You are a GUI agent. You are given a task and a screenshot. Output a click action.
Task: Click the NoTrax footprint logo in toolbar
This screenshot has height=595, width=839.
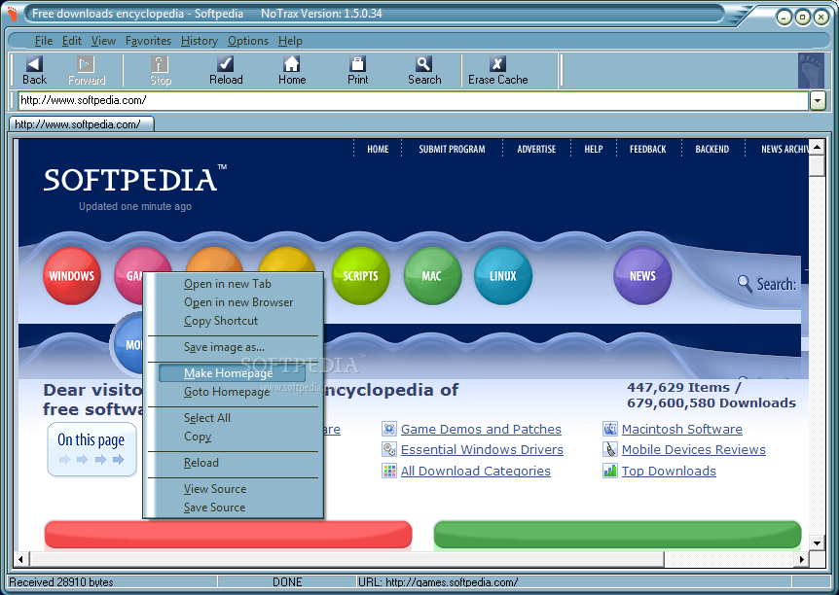[811, 71]
